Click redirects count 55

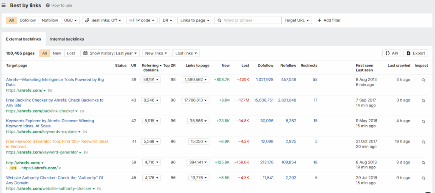point(315,80)
